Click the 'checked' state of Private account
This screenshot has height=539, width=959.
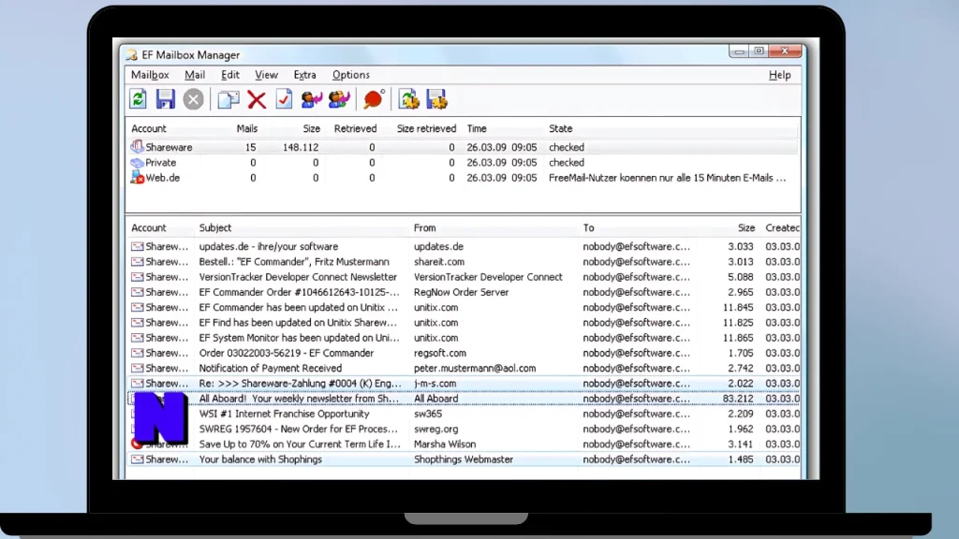[x=567, y=163]
